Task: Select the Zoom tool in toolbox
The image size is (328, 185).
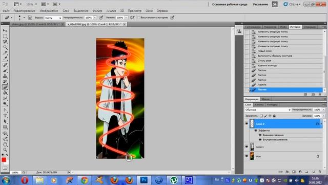Action: tap(5, 150)
